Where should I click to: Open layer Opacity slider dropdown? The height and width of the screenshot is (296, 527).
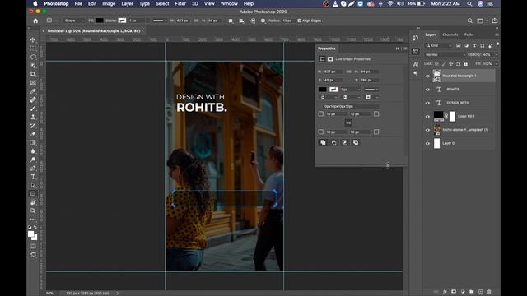click(496, 55)
